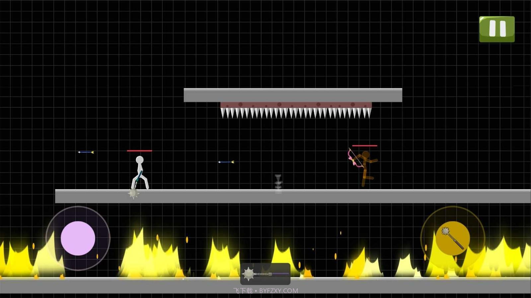Tap the ceiling spike trap row
The height and width of the screenshot is (298, 531).
(296, 113)
